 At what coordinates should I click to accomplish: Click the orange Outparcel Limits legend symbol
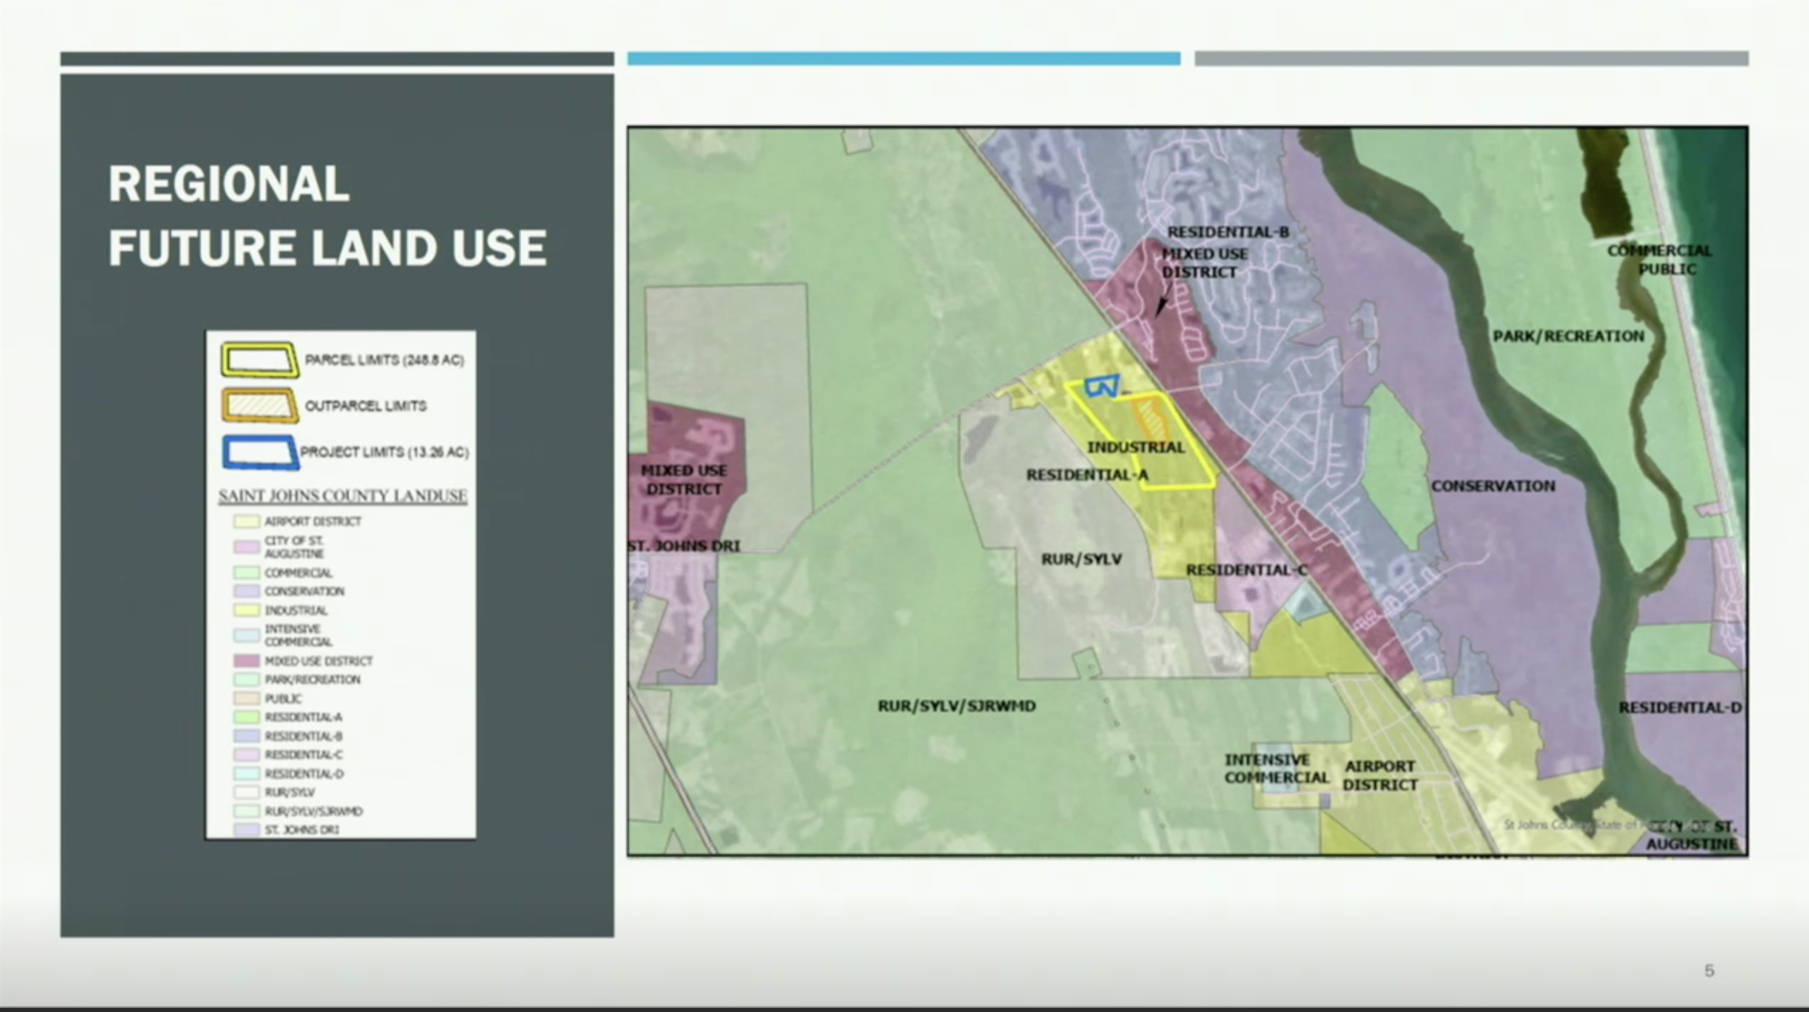pos(259,406)
